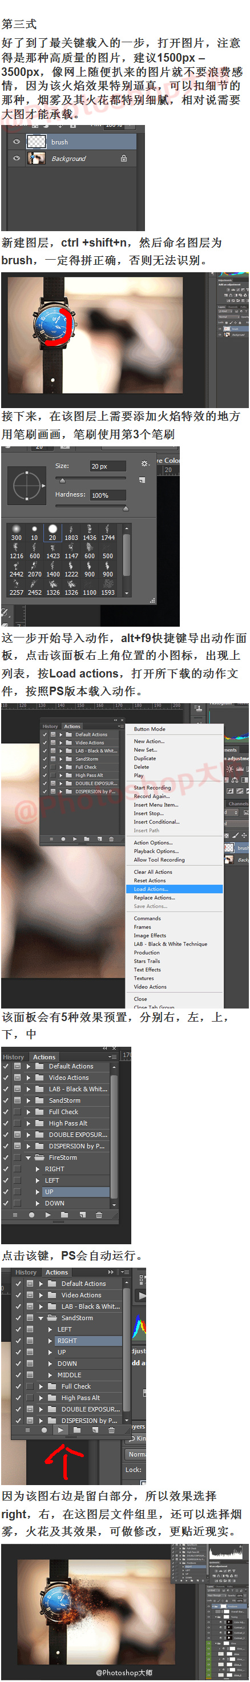Click Stop in the Actions panel with the MIDDLE action

pyautogui.click(x=28, y=1429)
